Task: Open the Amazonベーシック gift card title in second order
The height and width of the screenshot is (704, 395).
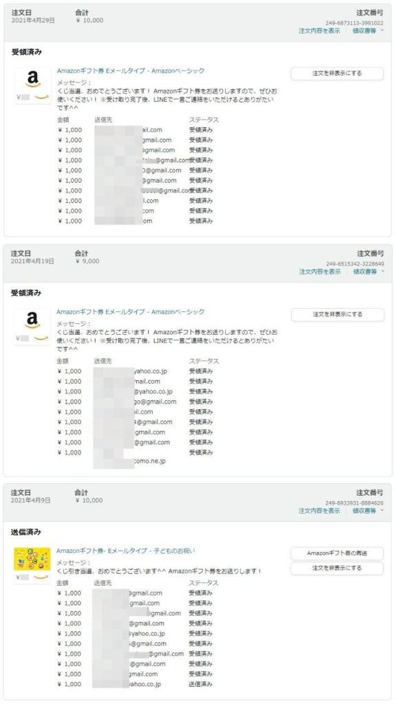Action: tap(130, 312)
